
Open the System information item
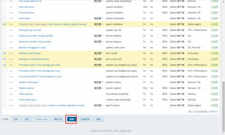click(x=29, y=82)
